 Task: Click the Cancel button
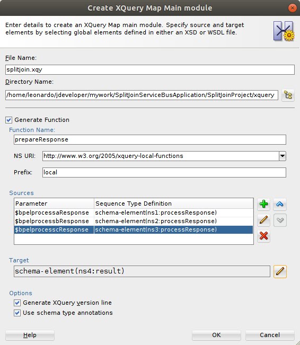pyautogui.click(x=270, y=335)
